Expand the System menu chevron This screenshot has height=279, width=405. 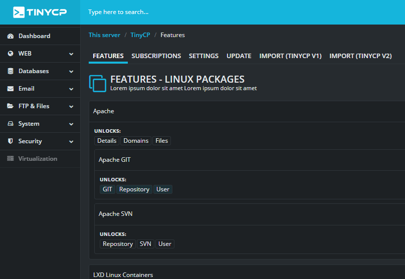click(x=71, y=124)
